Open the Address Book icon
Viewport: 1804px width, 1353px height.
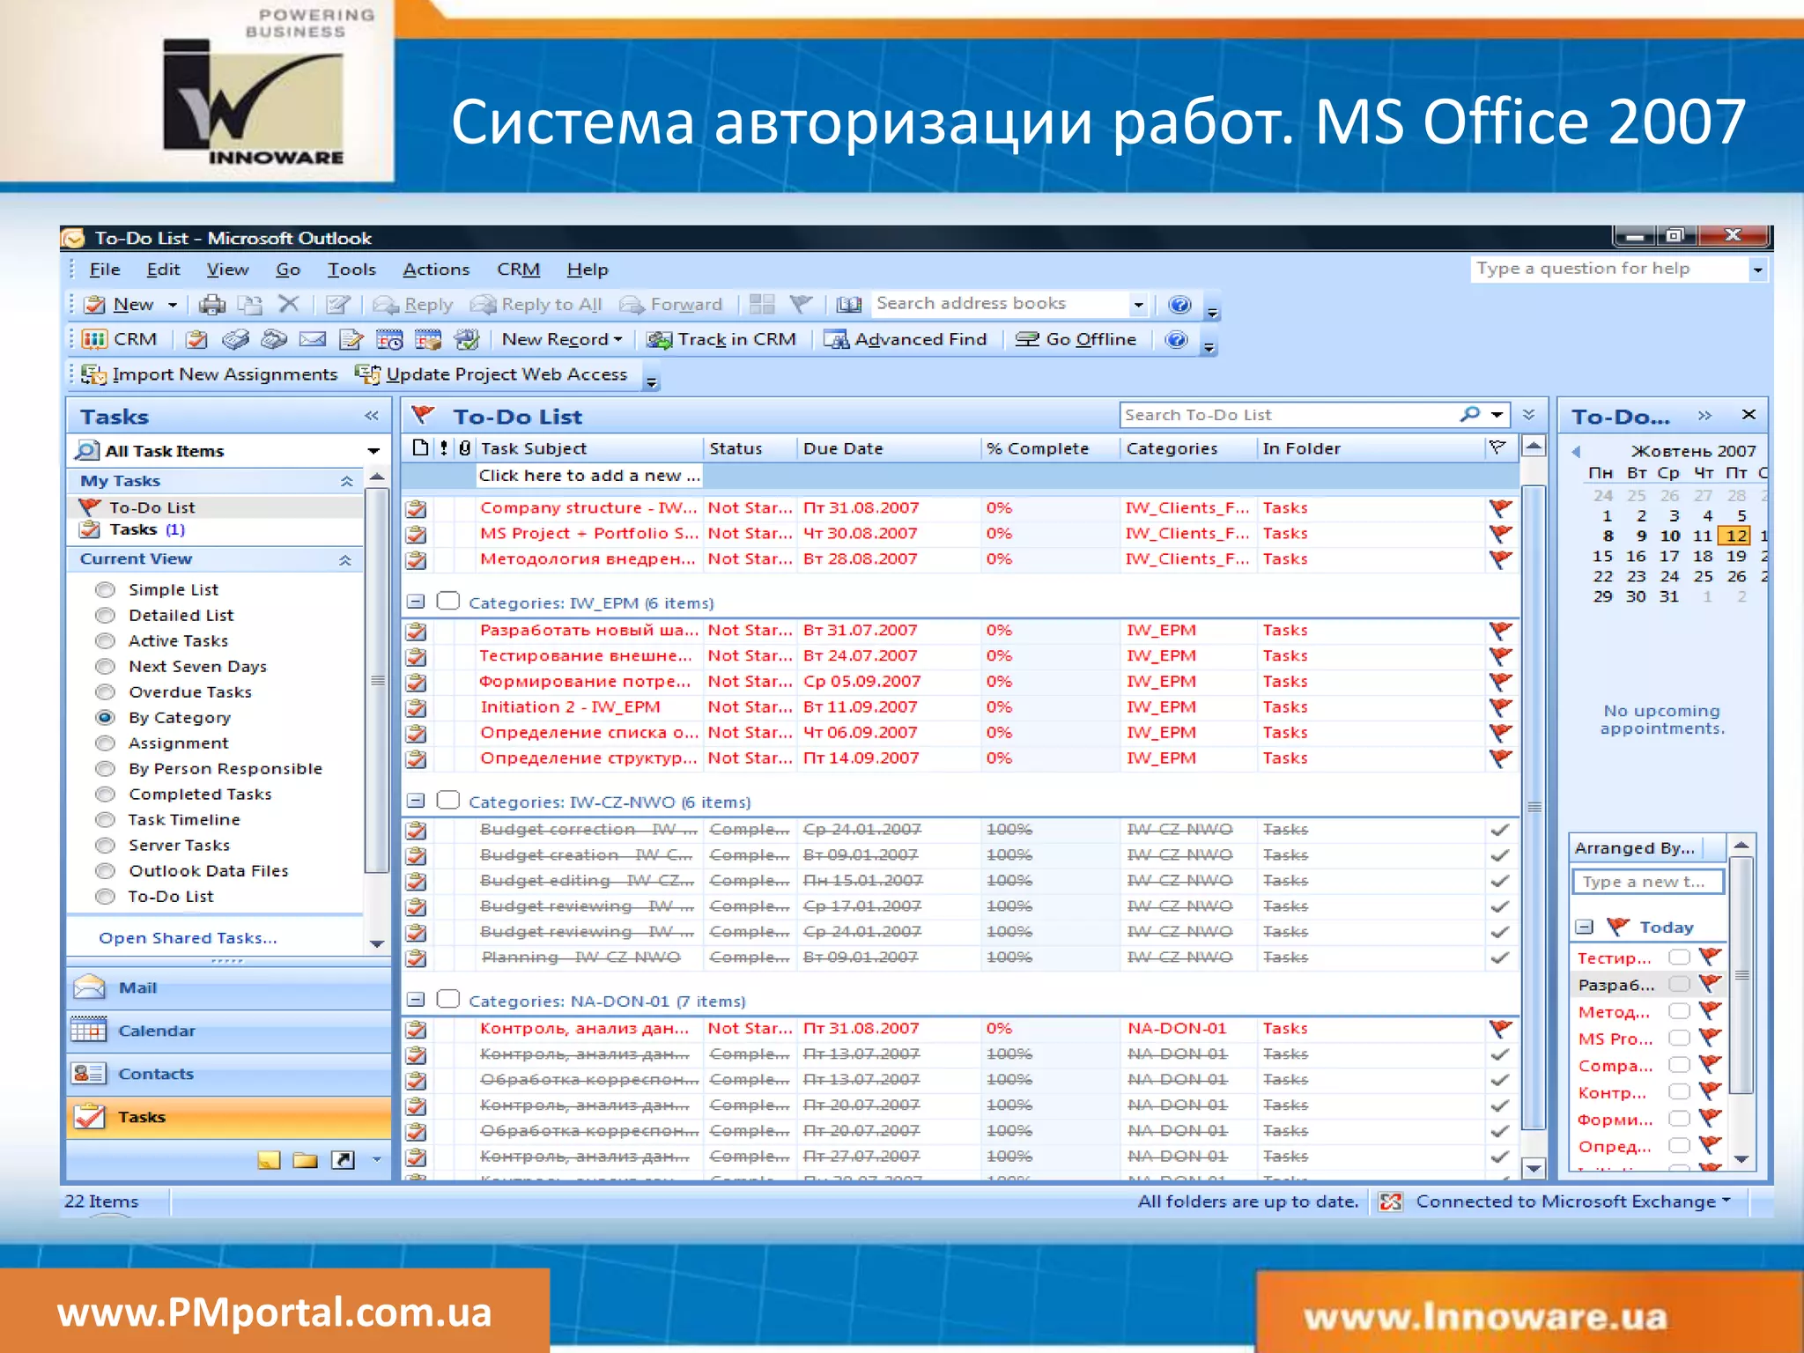(848, 305)
